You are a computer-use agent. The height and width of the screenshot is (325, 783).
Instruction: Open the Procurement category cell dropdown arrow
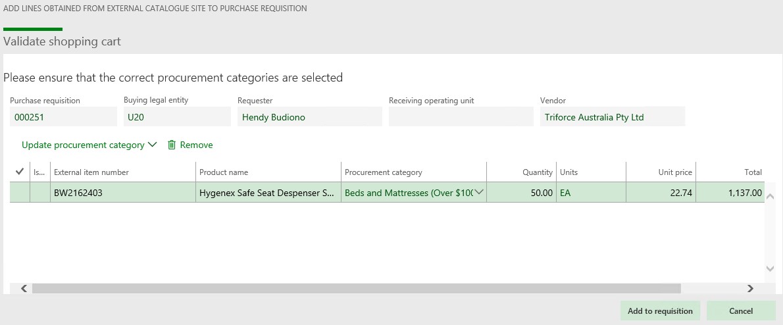click(x=478, y=193)
